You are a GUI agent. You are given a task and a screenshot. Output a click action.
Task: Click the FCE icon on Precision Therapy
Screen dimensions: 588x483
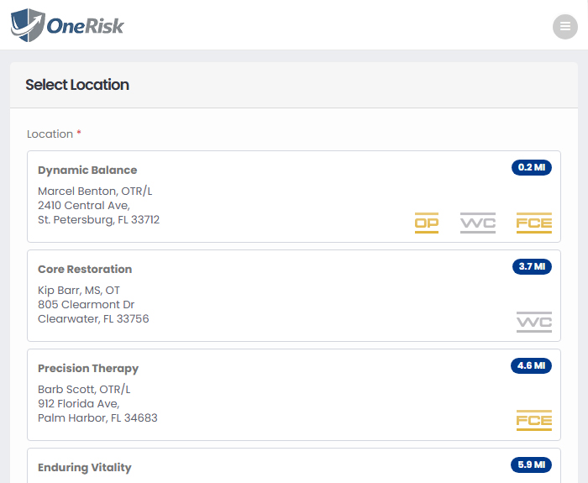[534, 420]
